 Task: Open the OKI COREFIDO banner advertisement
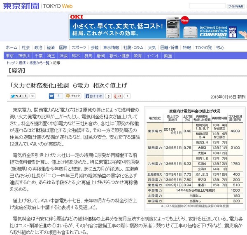(158, 27)
